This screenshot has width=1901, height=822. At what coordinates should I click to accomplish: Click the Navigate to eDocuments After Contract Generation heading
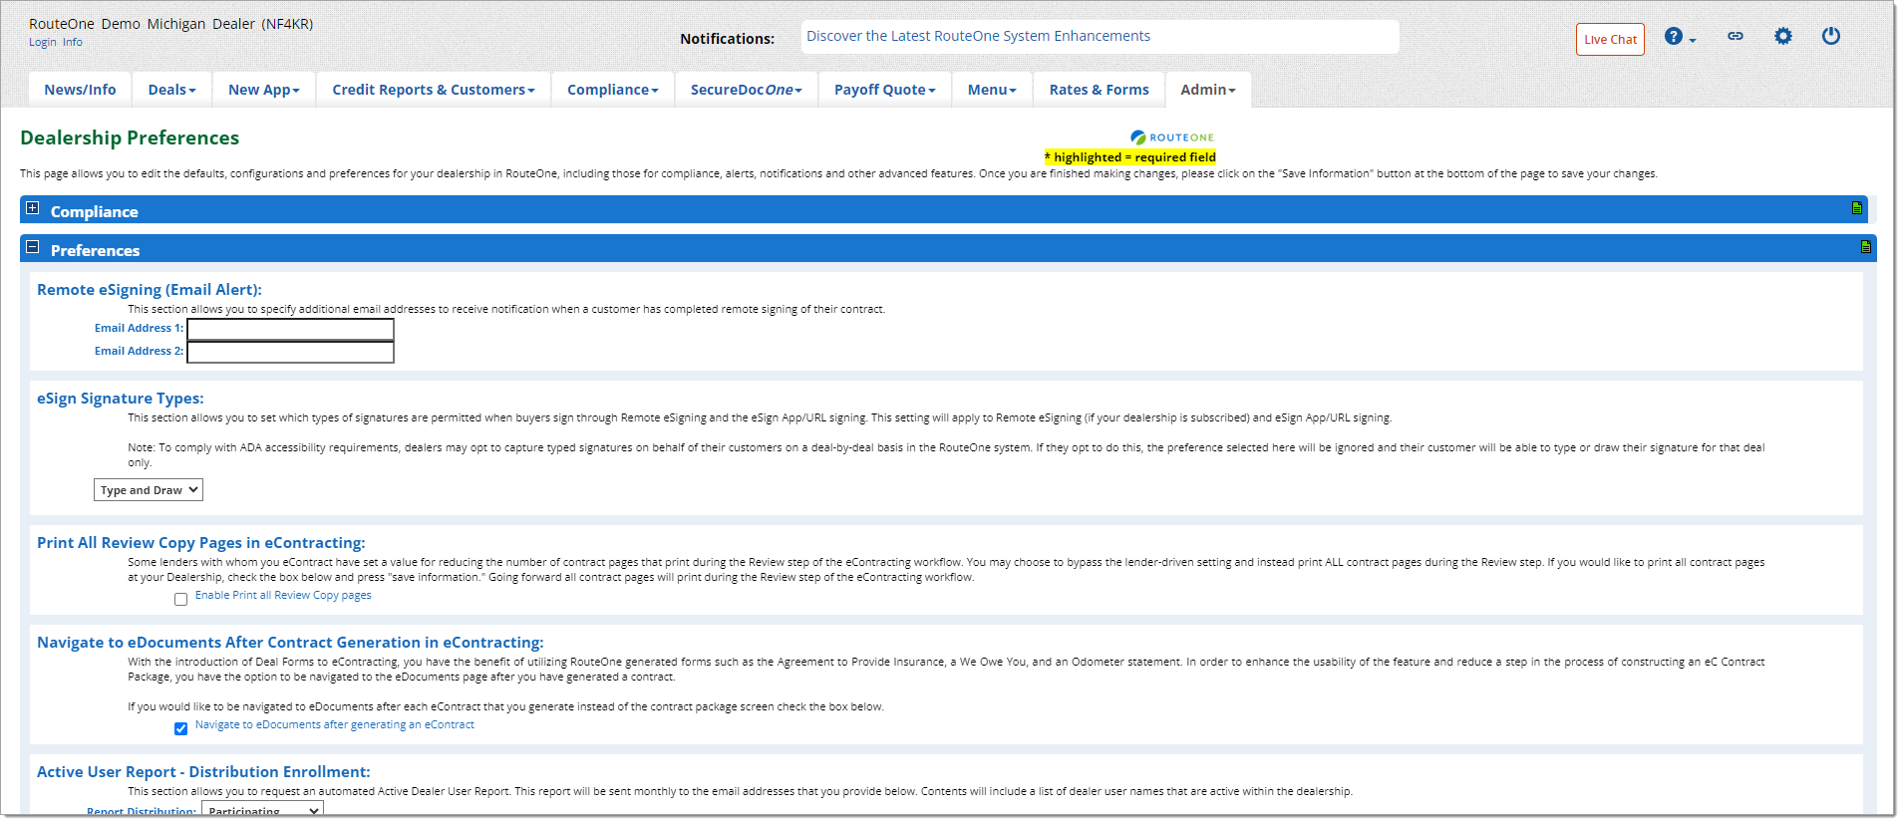tap(290, 643)
